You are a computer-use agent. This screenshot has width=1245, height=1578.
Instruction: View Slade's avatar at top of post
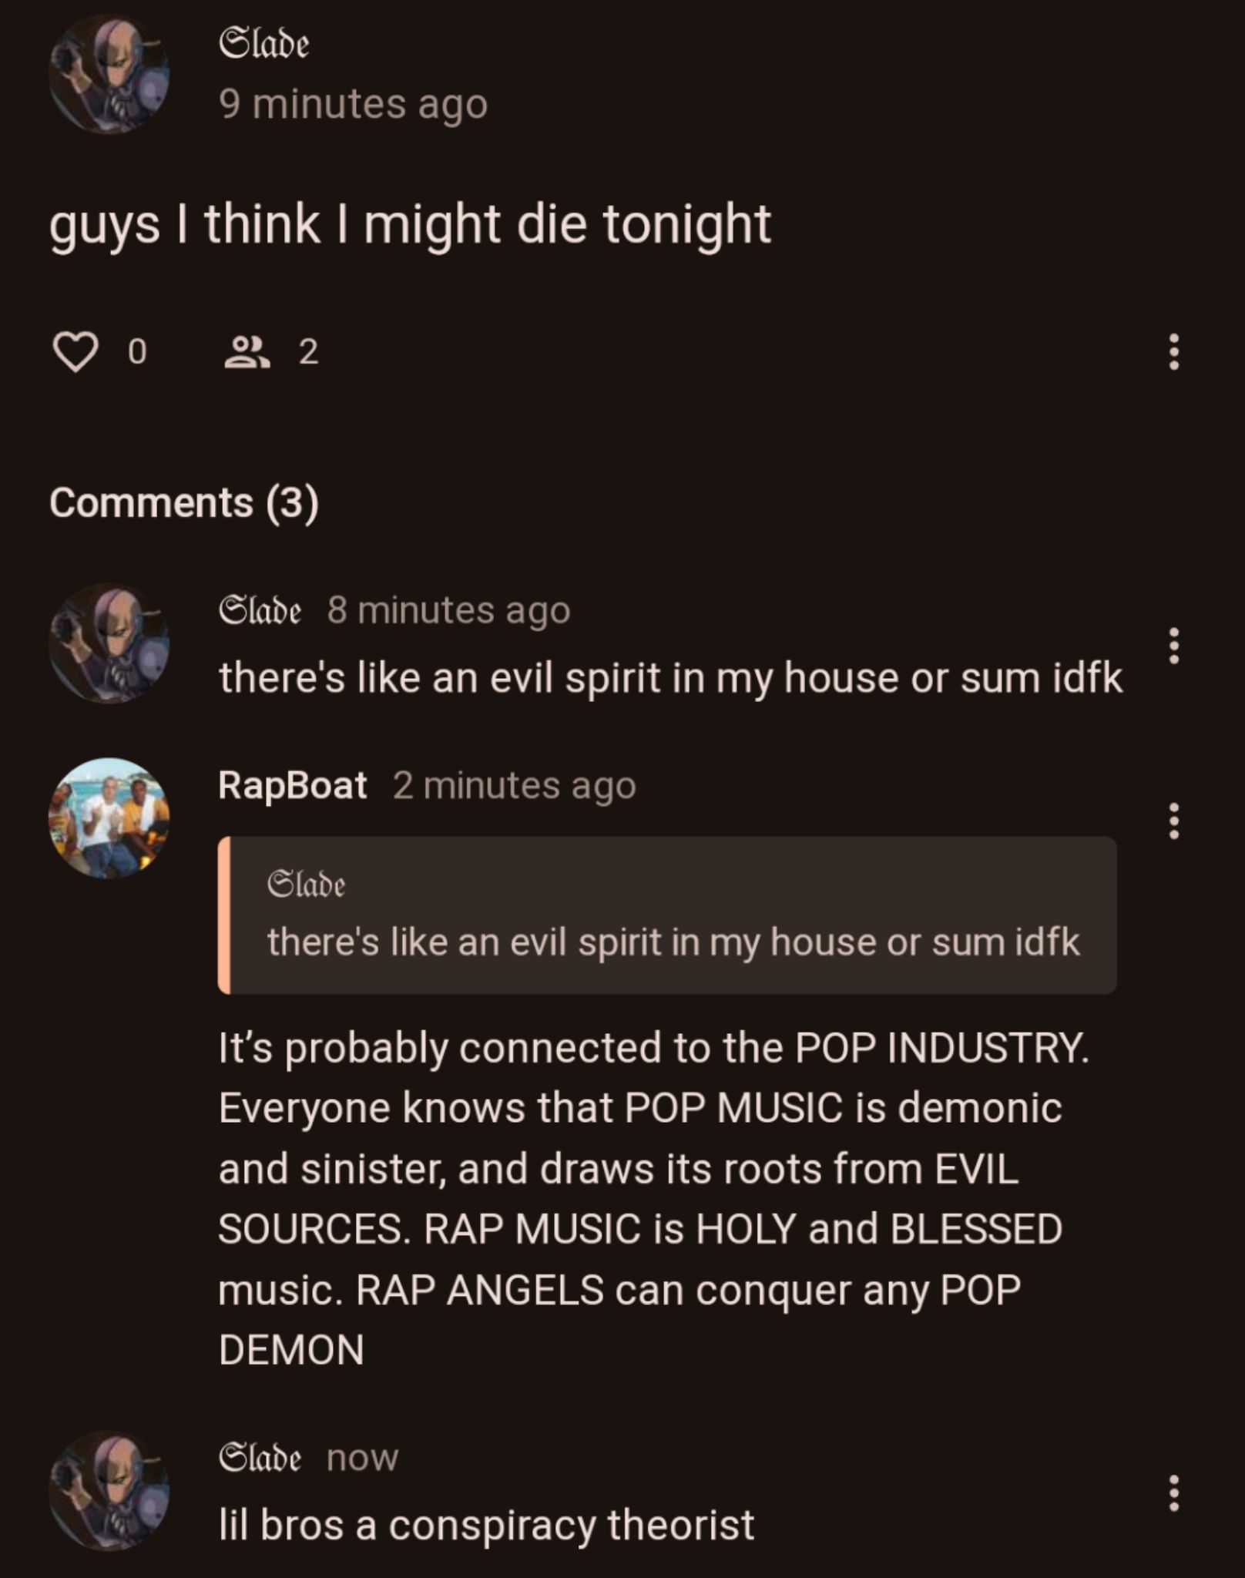coord(109,74)
